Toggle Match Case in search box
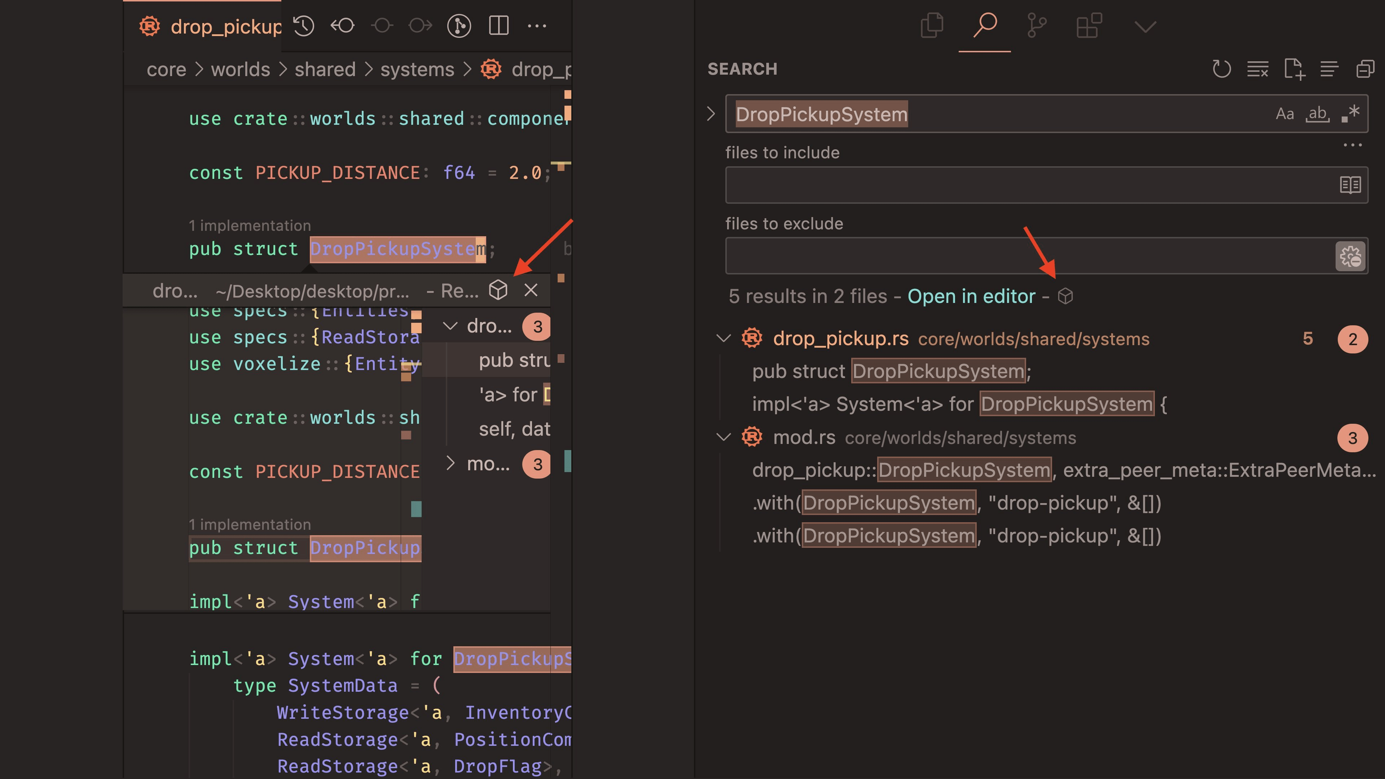Viewport: 1385px width, 779px height. coord(1284,114)
